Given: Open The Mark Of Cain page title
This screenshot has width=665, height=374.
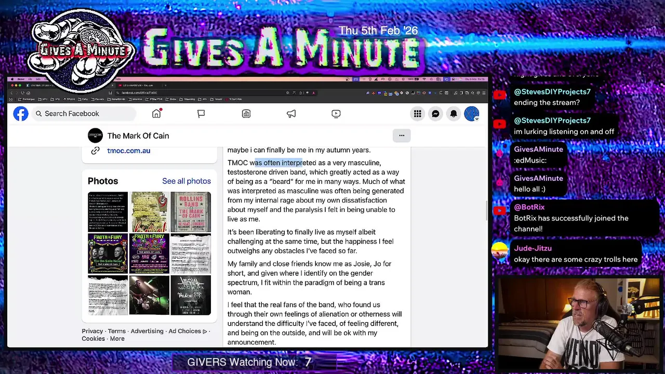Looking at the screenshot, I should point(138,136).
